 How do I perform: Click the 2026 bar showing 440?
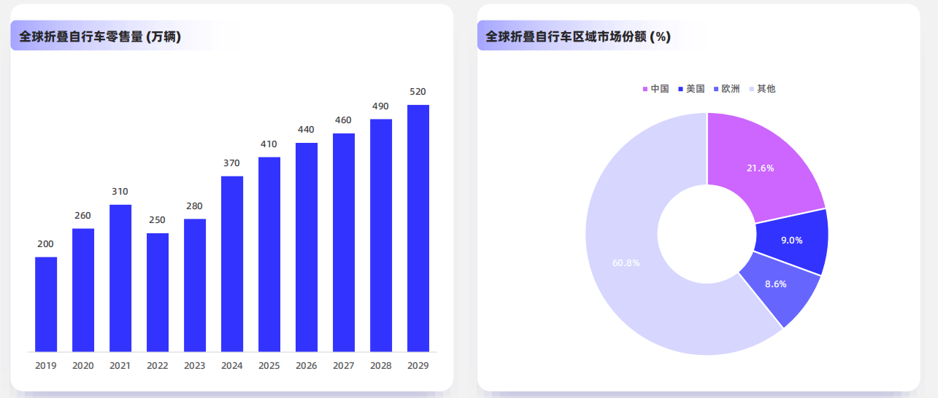(x=307, y=247)
